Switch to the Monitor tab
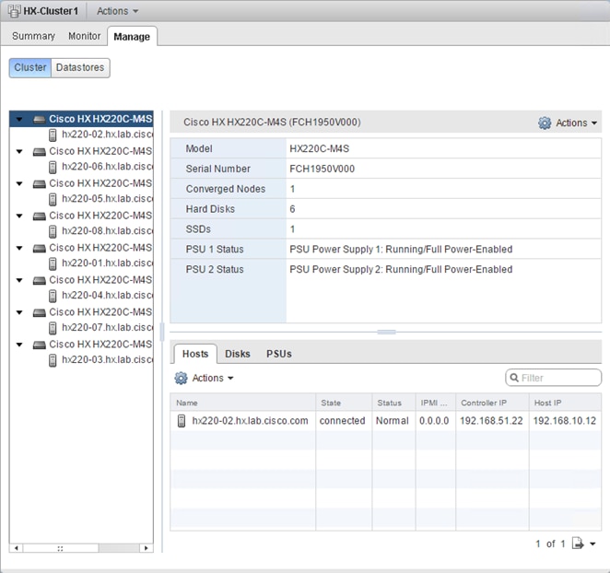This screenshot has height=573, width=610. click(x=85, y=36)
